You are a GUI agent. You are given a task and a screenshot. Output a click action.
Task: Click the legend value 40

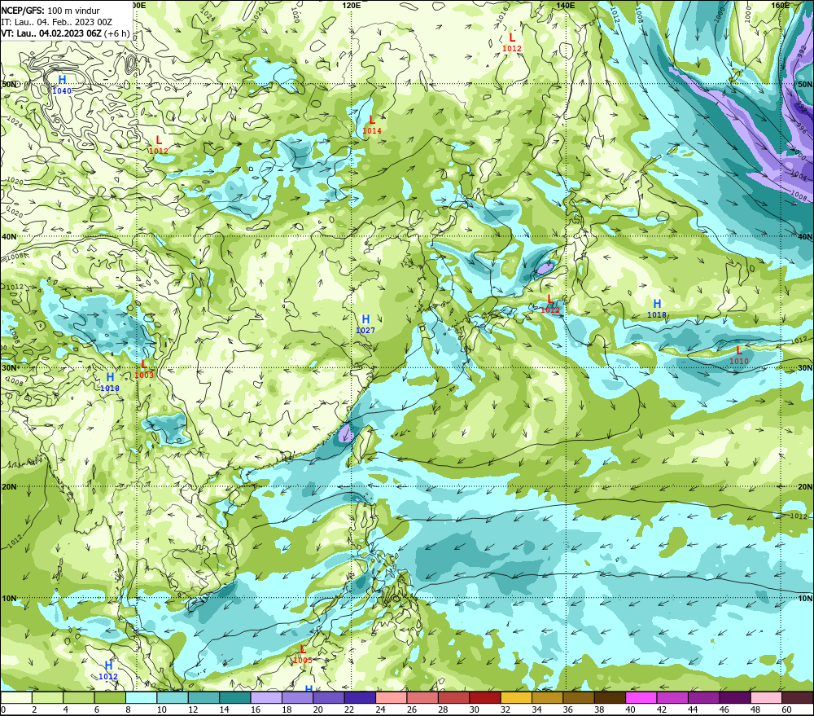(630, 709)
